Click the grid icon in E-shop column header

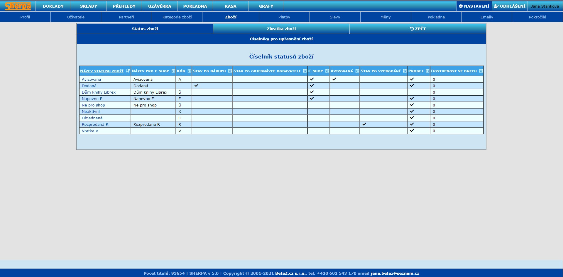tap(327, 71)
